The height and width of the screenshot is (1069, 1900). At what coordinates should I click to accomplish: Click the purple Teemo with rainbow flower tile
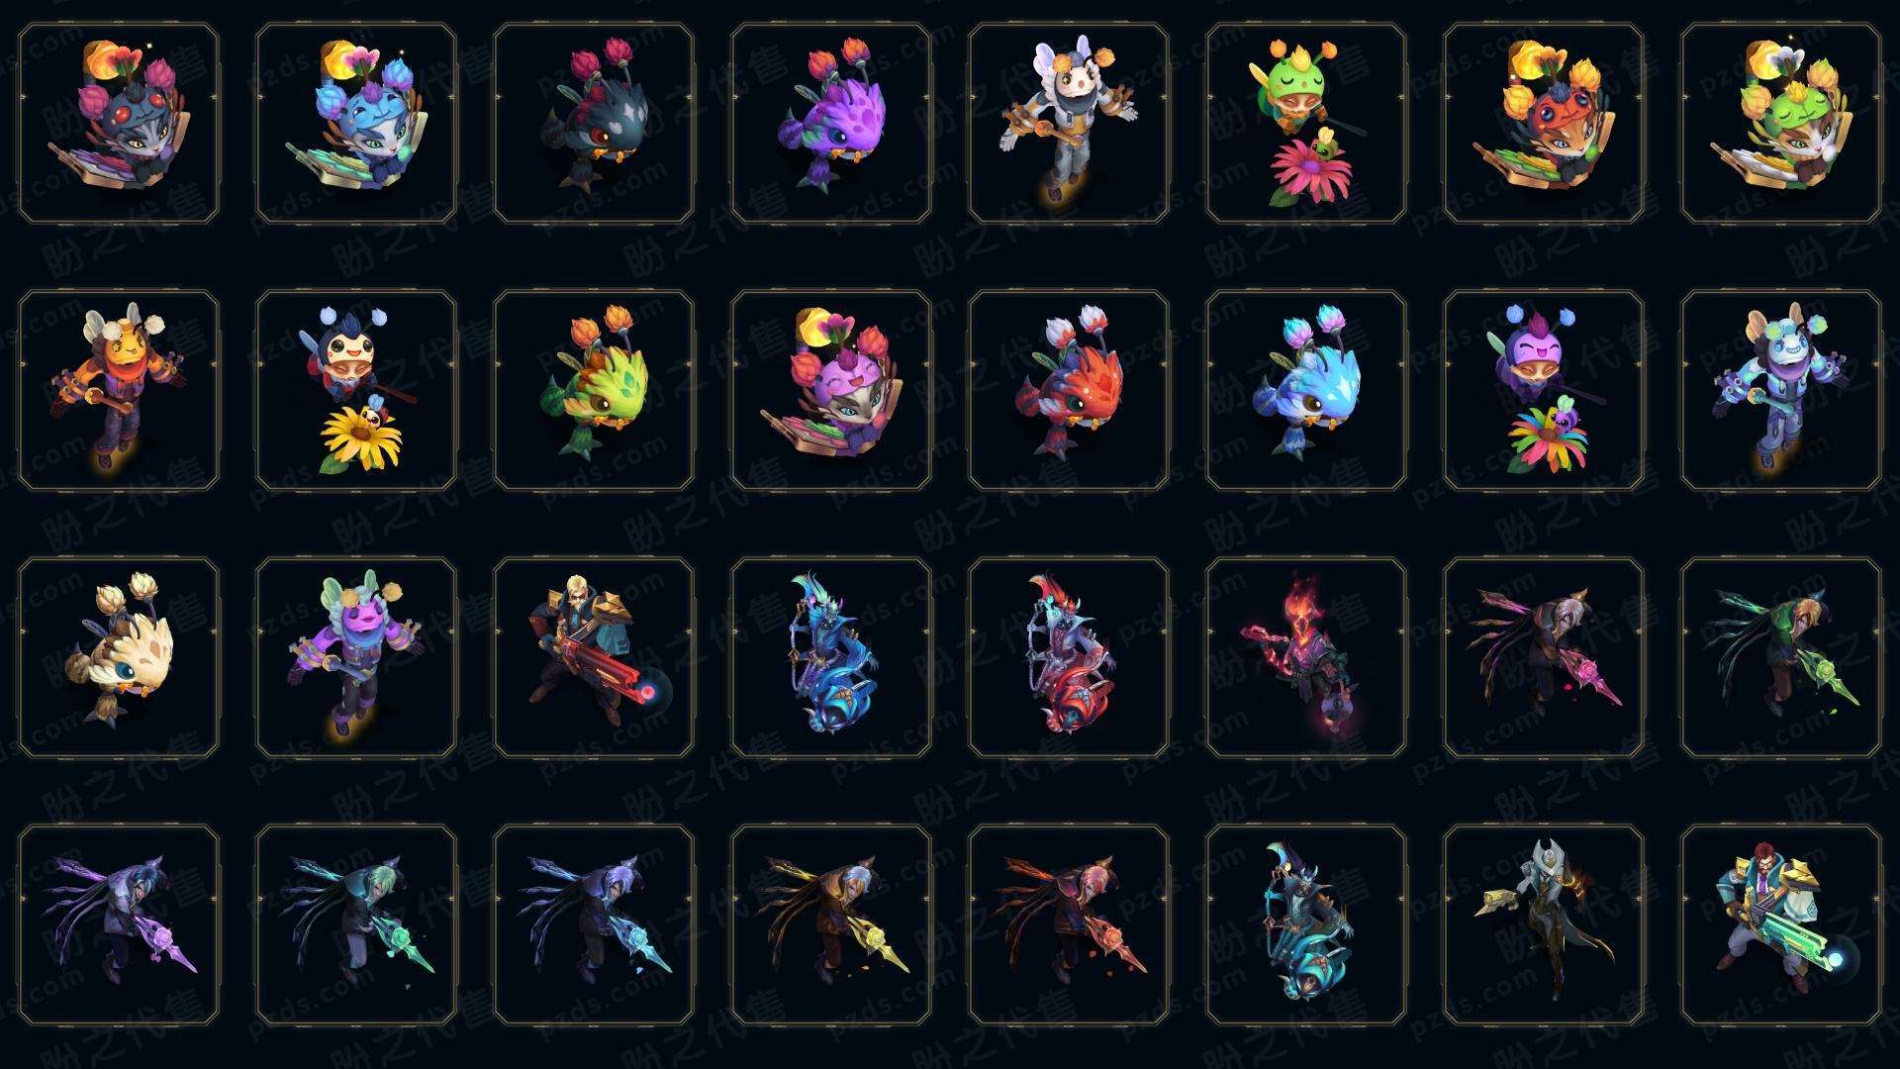1544,390
